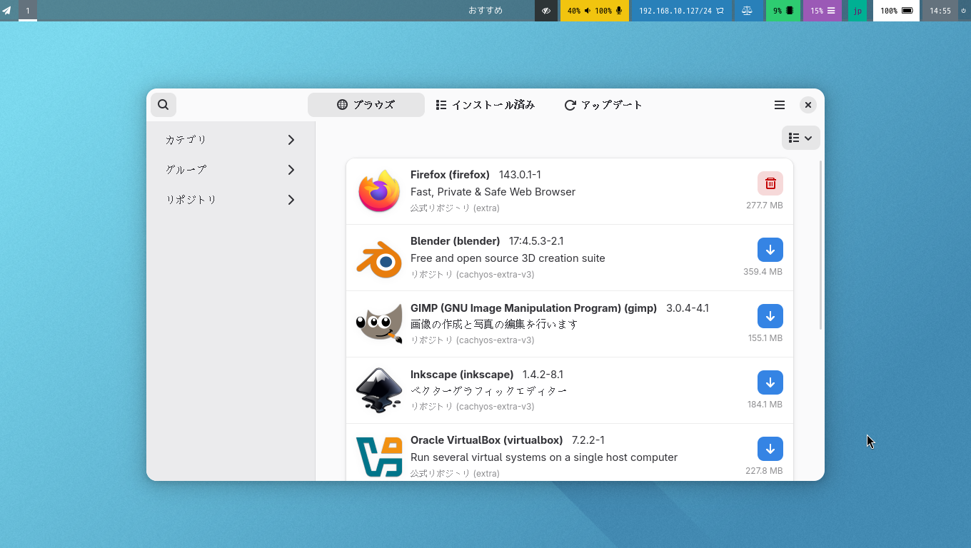Click the GIMP size 155.1 MB
Screen dimensions: 971x548
[765, 338]
